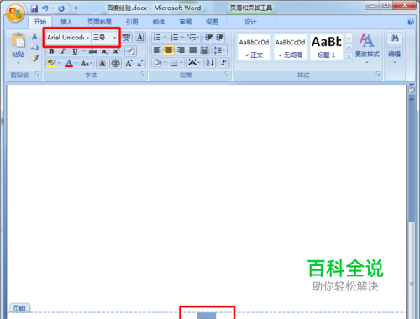Open the Font dialog launcher (字体)
420x319 pixels.
(143, 74)
